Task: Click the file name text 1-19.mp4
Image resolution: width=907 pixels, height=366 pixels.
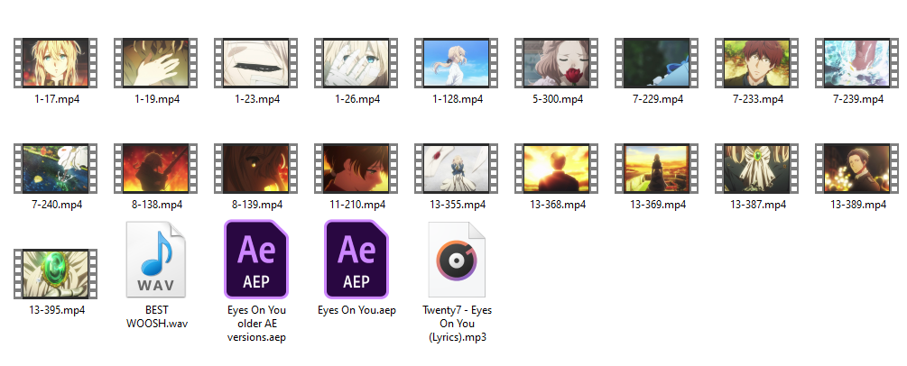Action: (x=157, y=99)
